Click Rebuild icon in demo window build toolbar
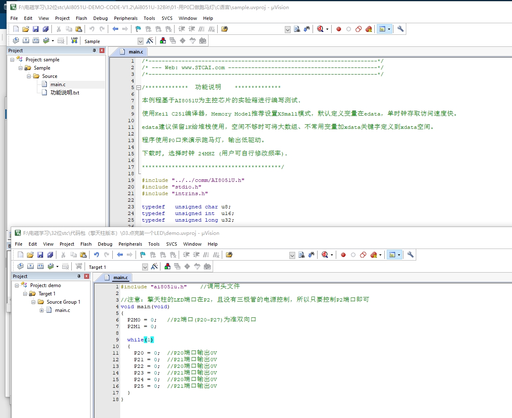512x418 pixels. tap(40, 266)
